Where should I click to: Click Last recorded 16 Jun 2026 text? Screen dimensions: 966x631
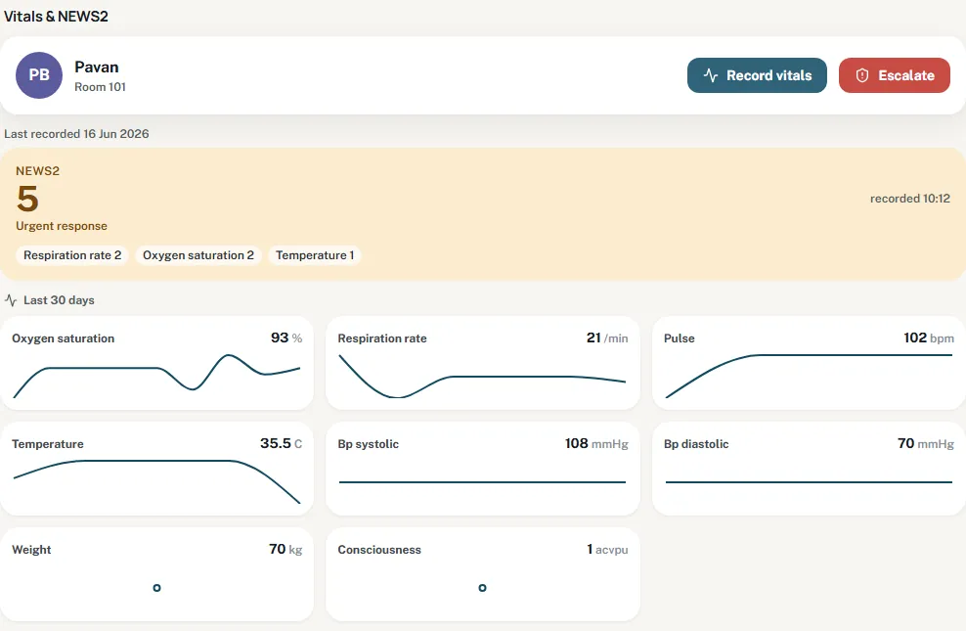pos(76,134)
